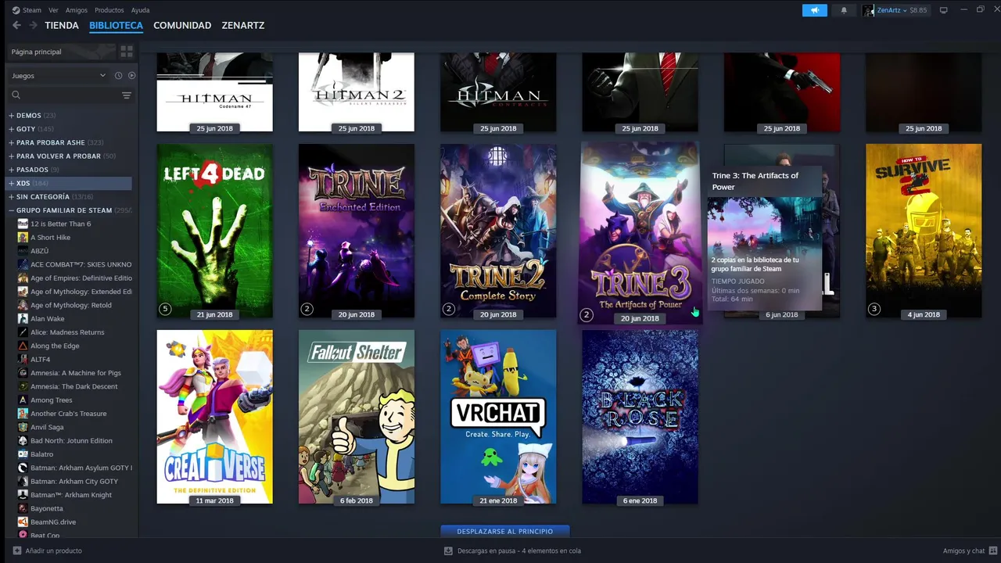Switch to Big Picture mode monitor icon
This screenshot has width=1001, height=563.
coord(943,10)
